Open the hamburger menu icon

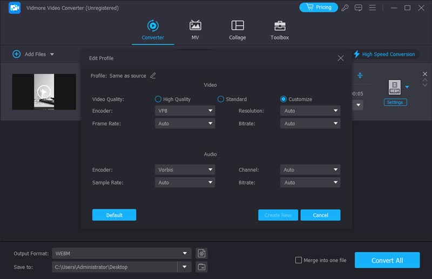point(372,8)
